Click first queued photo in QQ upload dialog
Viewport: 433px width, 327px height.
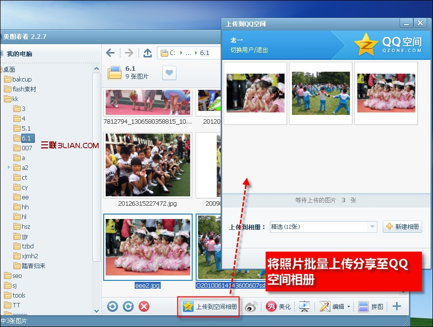(x=256, y=93)
